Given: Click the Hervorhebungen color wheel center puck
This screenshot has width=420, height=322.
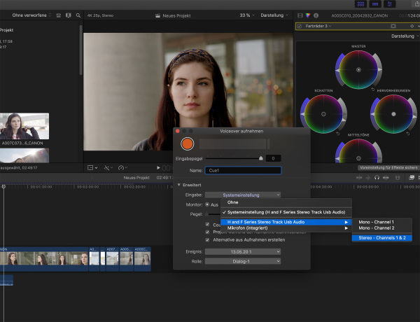Looking at the screenshot, I should pyautogui.click(x=393, y=114).
